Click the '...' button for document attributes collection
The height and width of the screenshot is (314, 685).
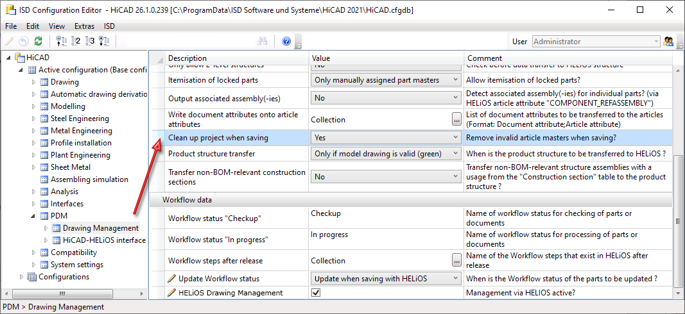(456, 119)
